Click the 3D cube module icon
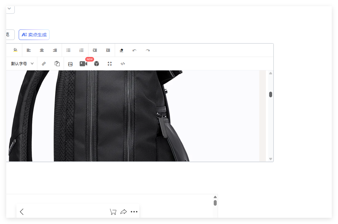This screenshot has height=224, width=338. (97, 64)
